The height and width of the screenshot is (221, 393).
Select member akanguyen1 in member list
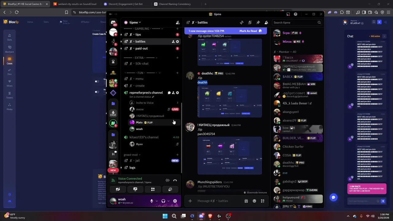click(298, 112)
